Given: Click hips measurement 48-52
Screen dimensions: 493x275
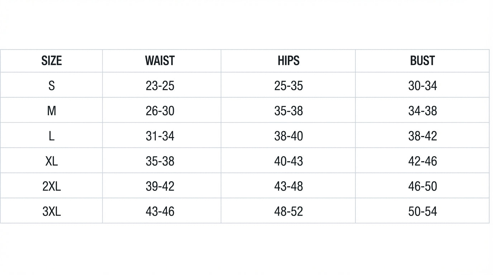Looking at the screenshot, I should pos(288,211).
